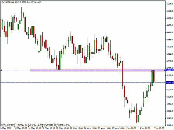
Task: Click left handle of 6219.8 dashed line
Action: (1, 70)
